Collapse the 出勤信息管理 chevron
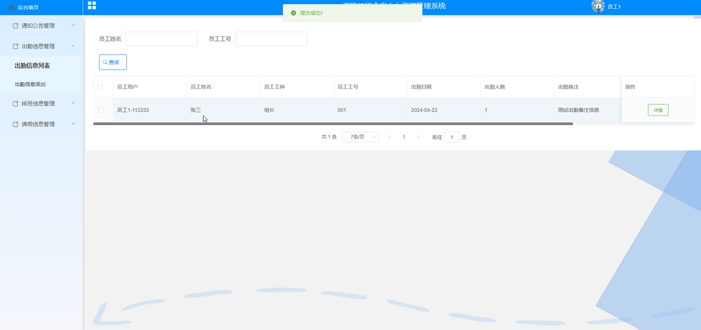The image size is (701, 330). [x=73, y=46]
